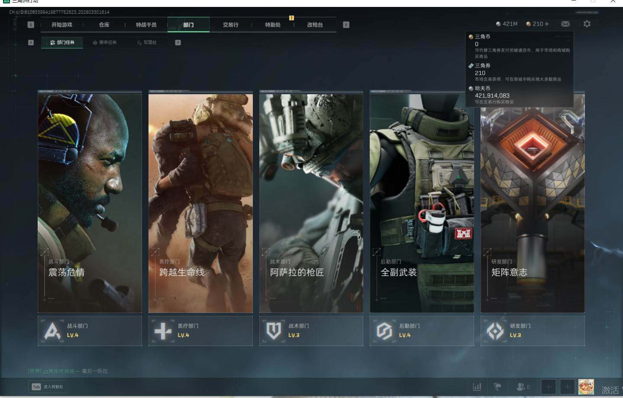
Task: Click the E key navigation hint icon
Action: pos(346,25)
